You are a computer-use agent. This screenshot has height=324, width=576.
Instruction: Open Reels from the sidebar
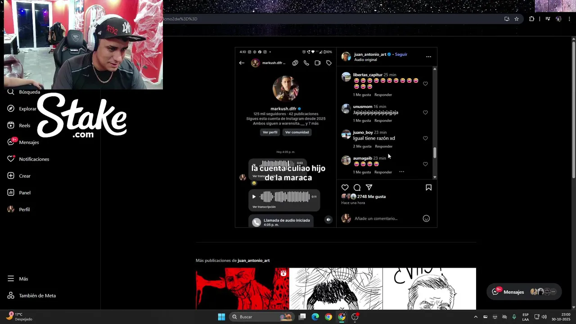click(x=18, y=126)
